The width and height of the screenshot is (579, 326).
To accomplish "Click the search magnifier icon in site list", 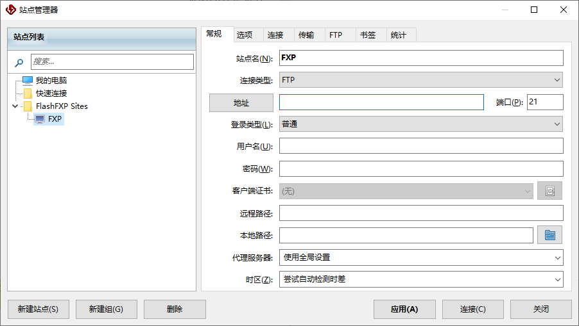I will pyautogui.click(x=19, y=62).
